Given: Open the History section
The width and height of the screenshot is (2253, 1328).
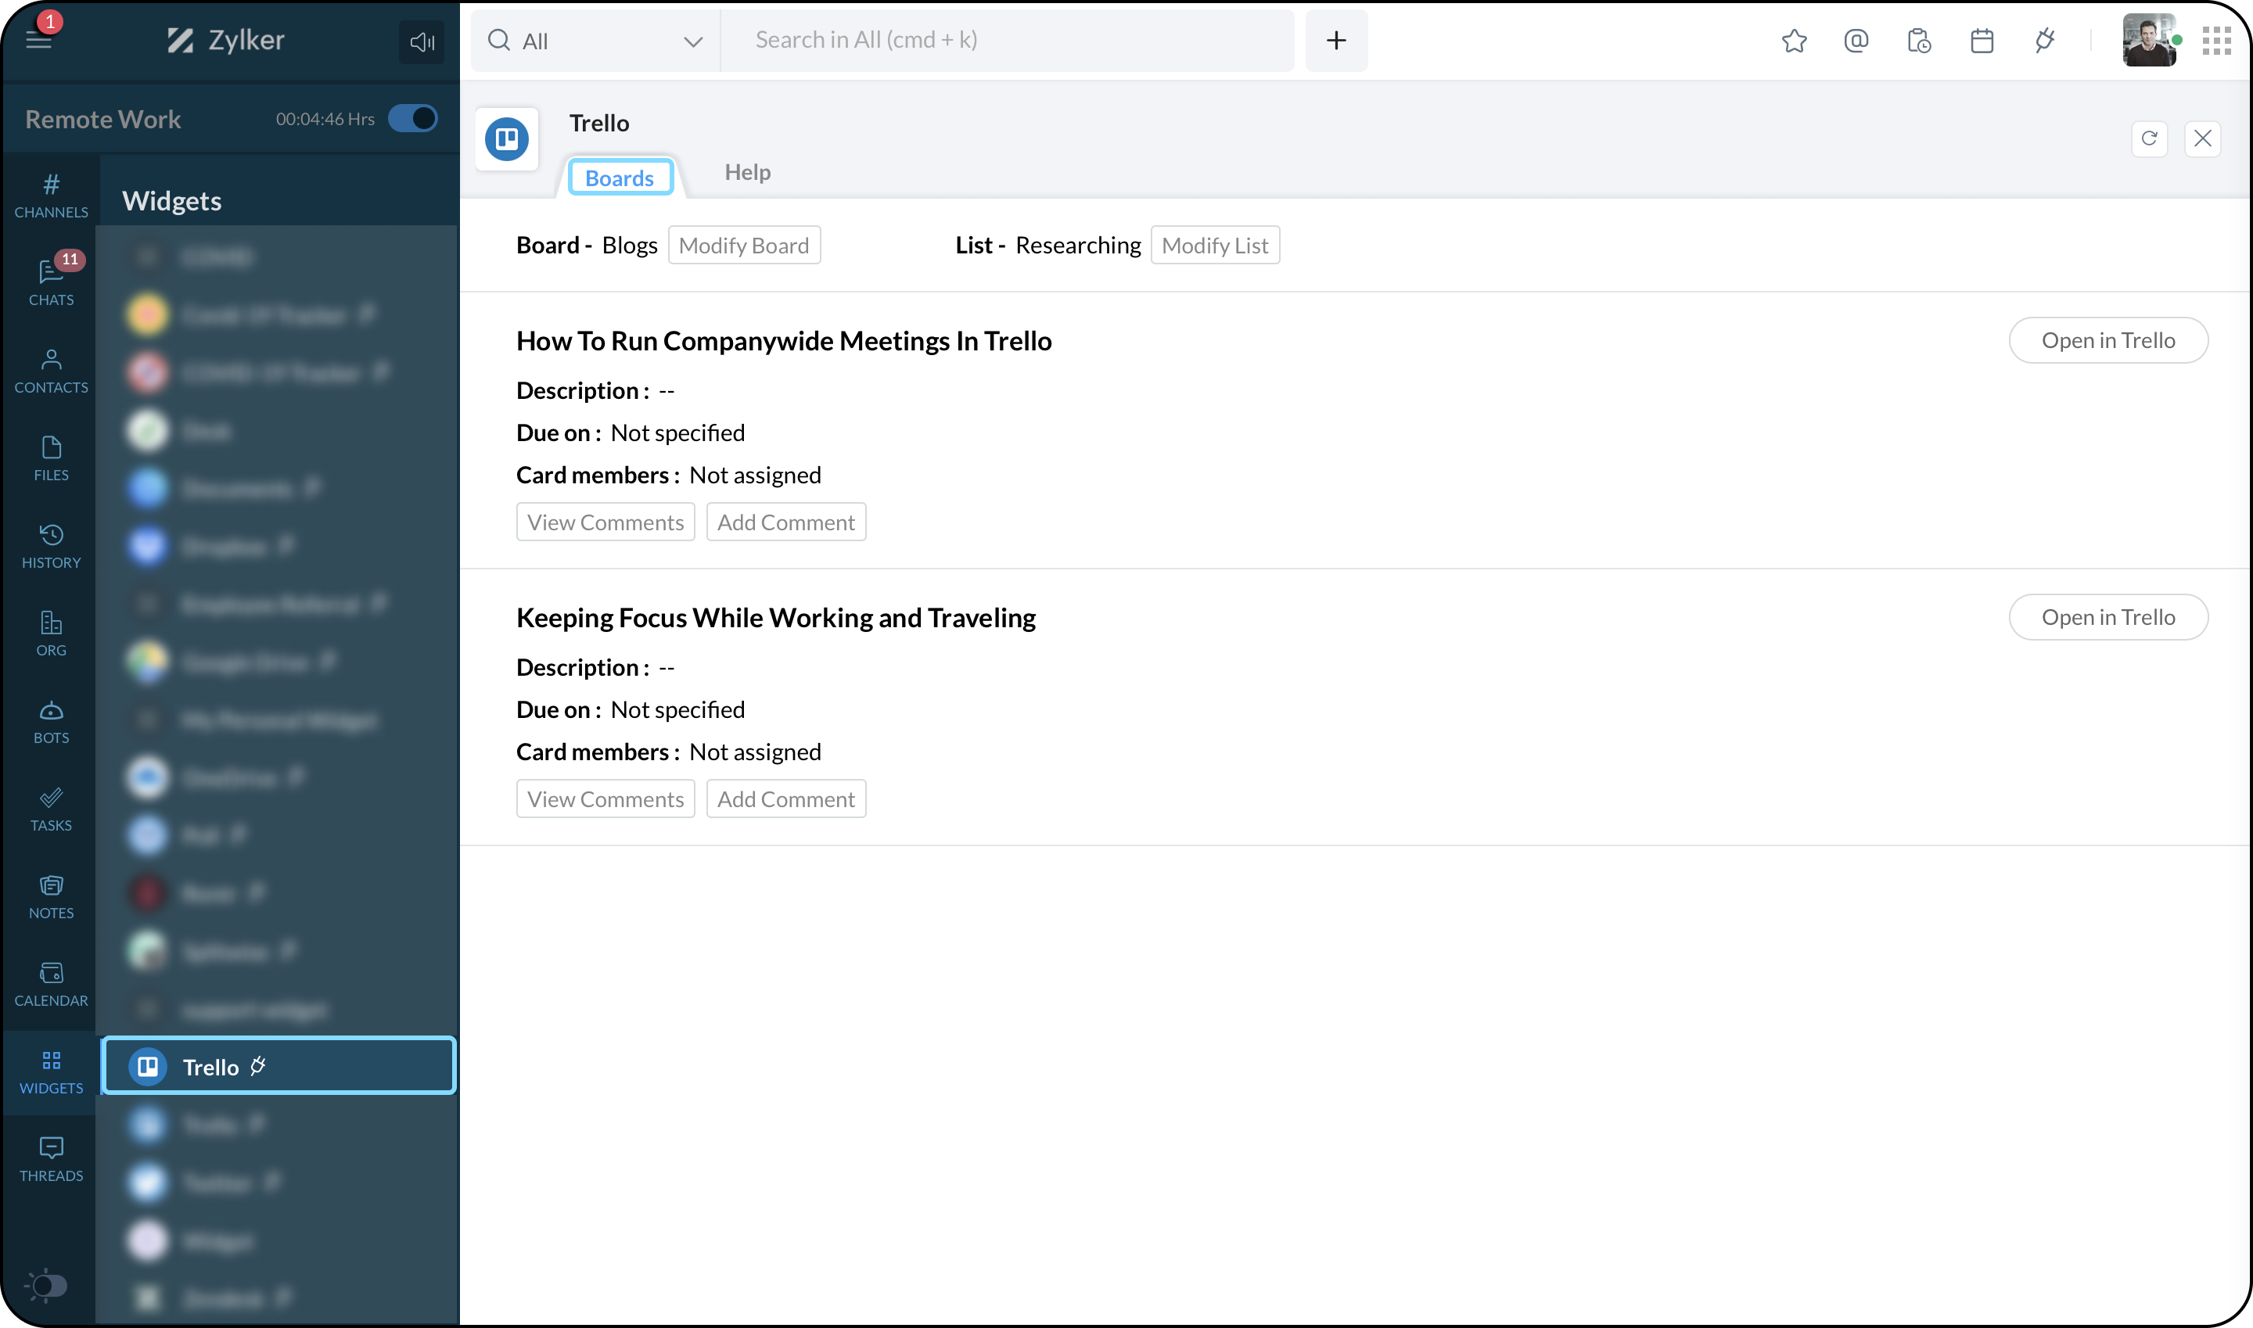Looking at the screenshot, I should click(51, 546).
